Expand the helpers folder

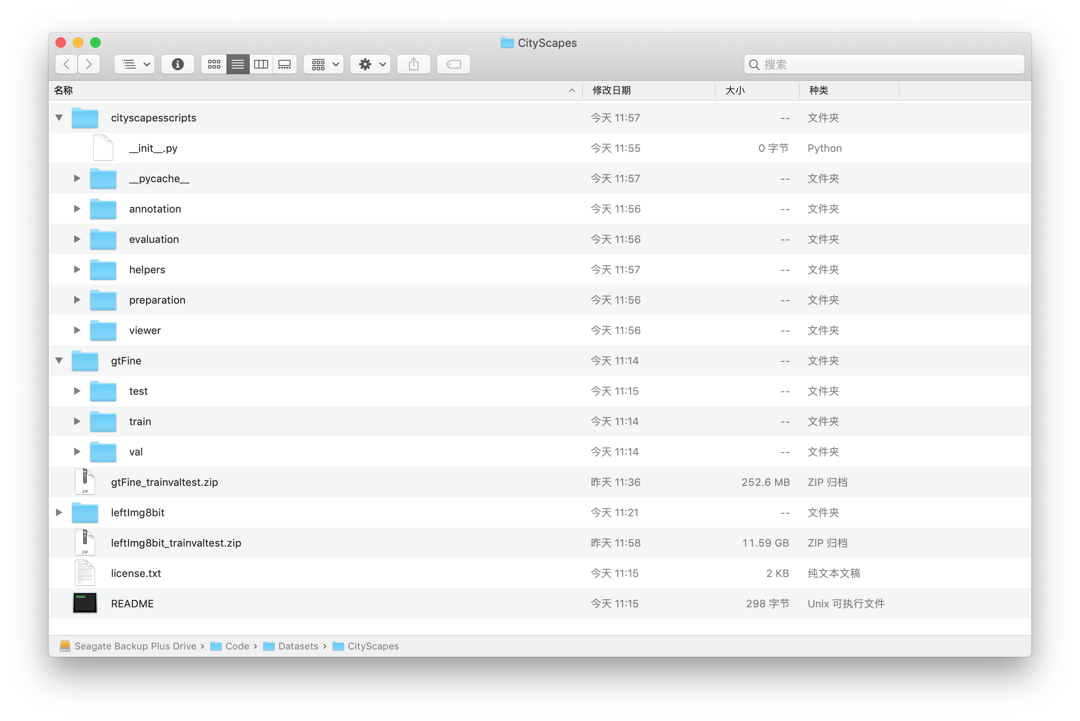(77, 269)
